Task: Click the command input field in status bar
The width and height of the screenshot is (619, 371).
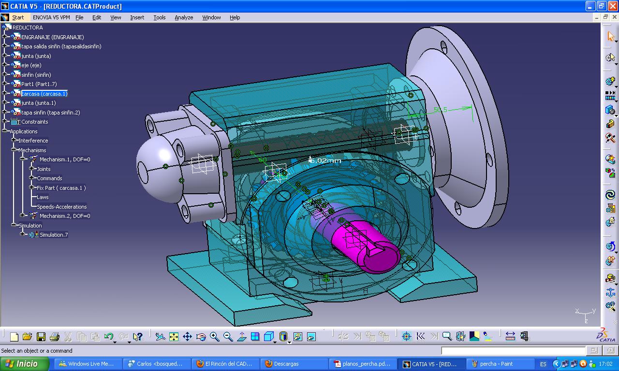Action: click(514, 351)
